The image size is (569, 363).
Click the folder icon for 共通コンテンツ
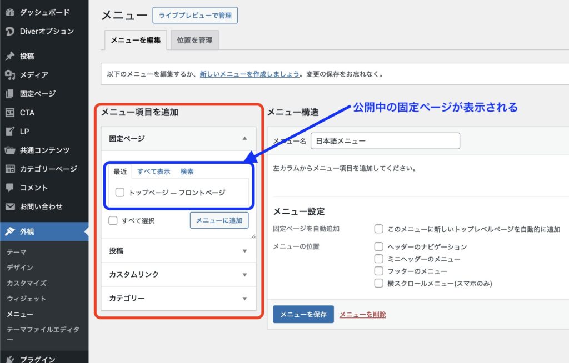click(x=9, y=150)
